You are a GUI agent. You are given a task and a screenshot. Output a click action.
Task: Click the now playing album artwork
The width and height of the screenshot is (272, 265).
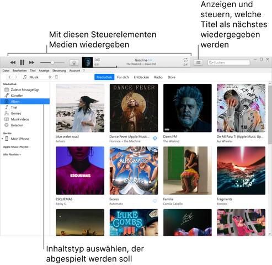87,62
